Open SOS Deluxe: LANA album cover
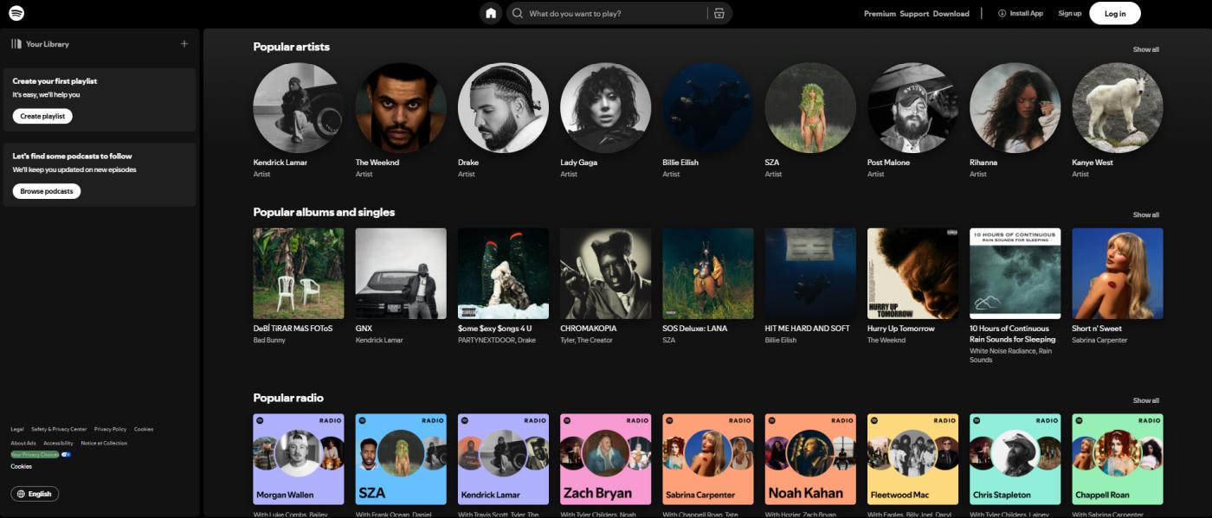 point(707,273)
